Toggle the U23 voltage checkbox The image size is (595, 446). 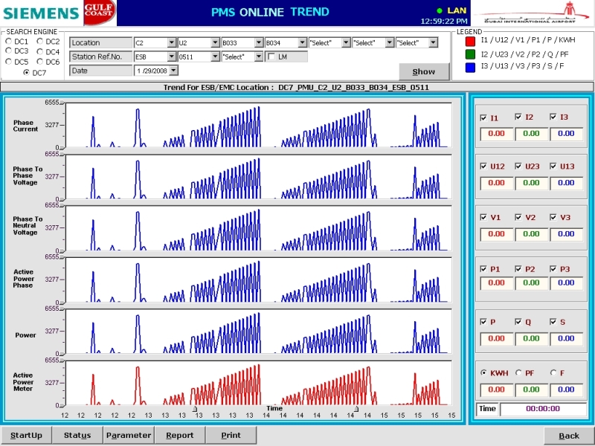[x=520, y=167]
